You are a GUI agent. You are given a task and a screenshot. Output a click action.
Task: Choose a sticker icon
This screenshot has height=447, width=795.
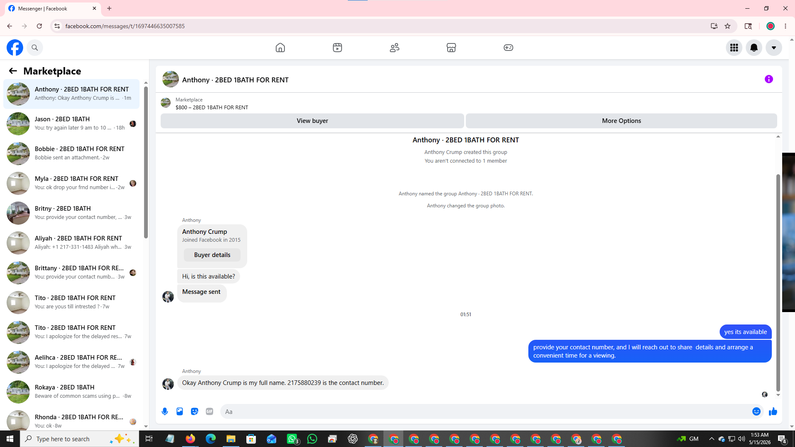(x=195, y=411)
